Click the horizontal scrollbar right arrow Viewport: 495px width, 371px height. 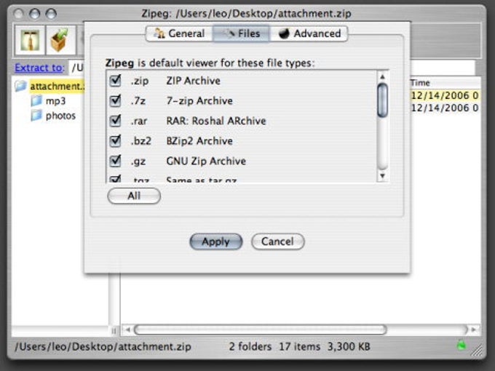point(474,330)
